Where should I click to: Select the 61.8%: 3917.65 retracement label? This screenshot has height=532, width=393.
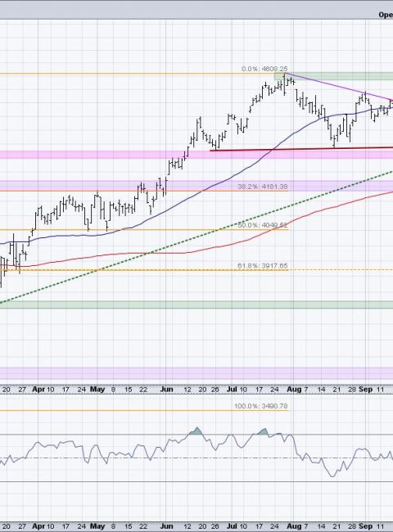(263, 266)
